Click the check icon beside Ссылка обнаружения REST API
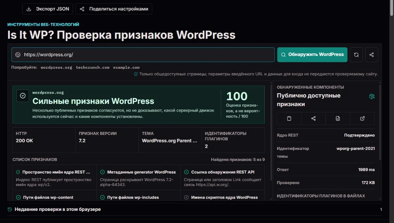This screenshot has width=394, height=223. (x=186, y=172)
